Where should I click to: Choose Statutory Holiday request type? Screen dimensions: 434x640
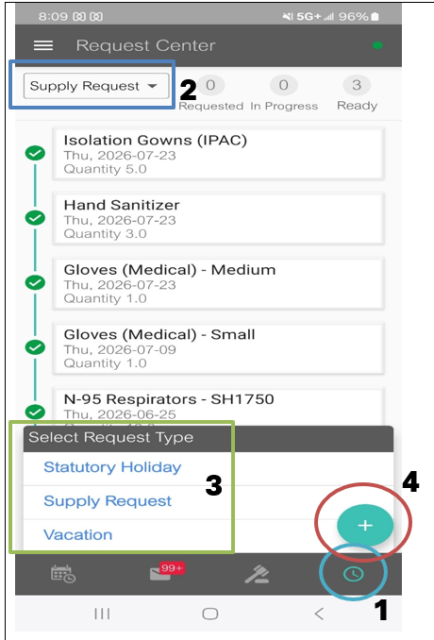point(112,467)
